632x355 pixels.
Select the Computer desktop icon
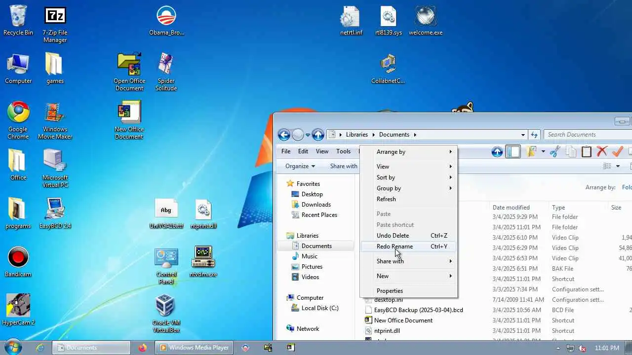tap(18, 69)
